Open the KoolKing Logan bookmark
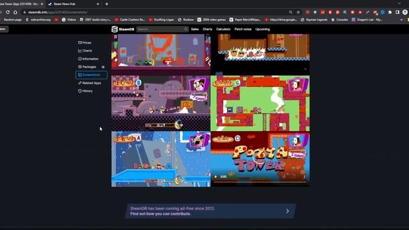Screen dimensions: 409x230 pos(162,20)
